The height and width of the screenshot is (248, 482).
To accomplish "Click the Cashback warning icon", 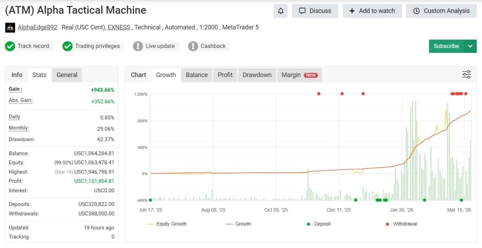I will tap(193, 46).
